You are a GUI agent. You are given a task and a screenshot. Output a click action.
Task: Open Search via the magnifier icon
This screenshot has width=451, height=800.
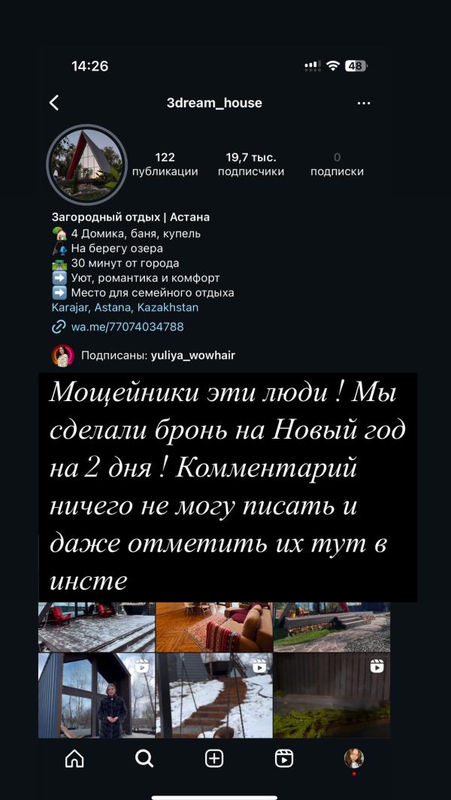point(144,759)
